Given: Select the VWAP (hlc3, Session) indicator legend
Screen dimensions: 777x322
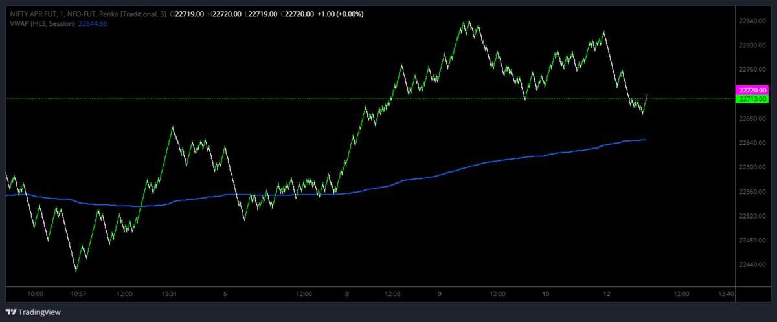Looking at the screenshot, I should pos(42,23).
